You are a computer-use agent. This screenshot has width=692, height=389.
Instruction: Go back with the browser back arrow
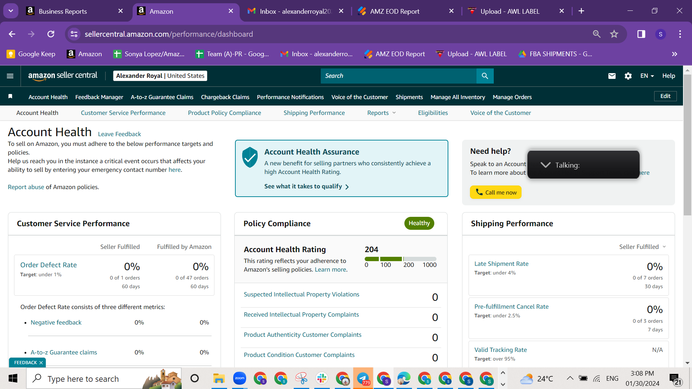click(x=12, y=34)
